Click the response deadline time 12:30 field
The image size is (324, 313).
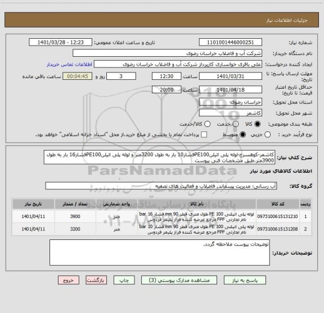[166, 76]
